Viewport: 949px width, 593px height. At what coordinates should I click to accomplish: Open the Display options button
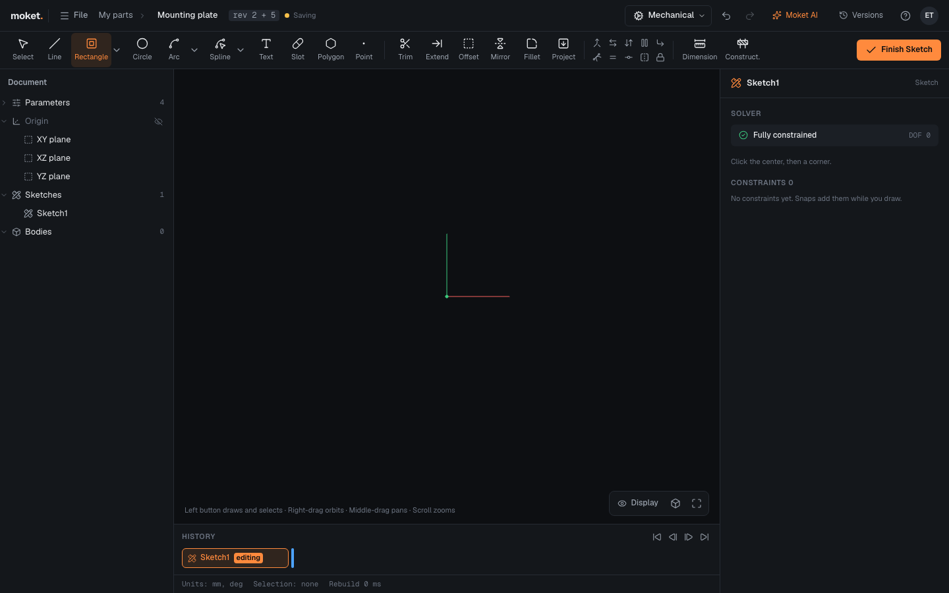tap(638, 503)
